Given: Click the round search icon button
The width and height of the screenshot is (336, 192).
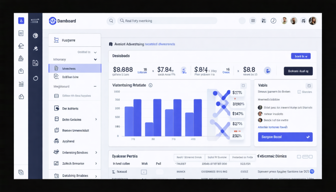Looking at the screenshot, I should click(111, 21).
